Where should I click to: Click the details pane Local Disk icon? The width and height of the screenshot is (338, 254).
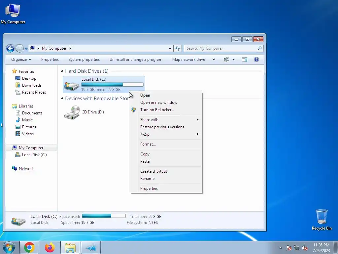point(18,221)
